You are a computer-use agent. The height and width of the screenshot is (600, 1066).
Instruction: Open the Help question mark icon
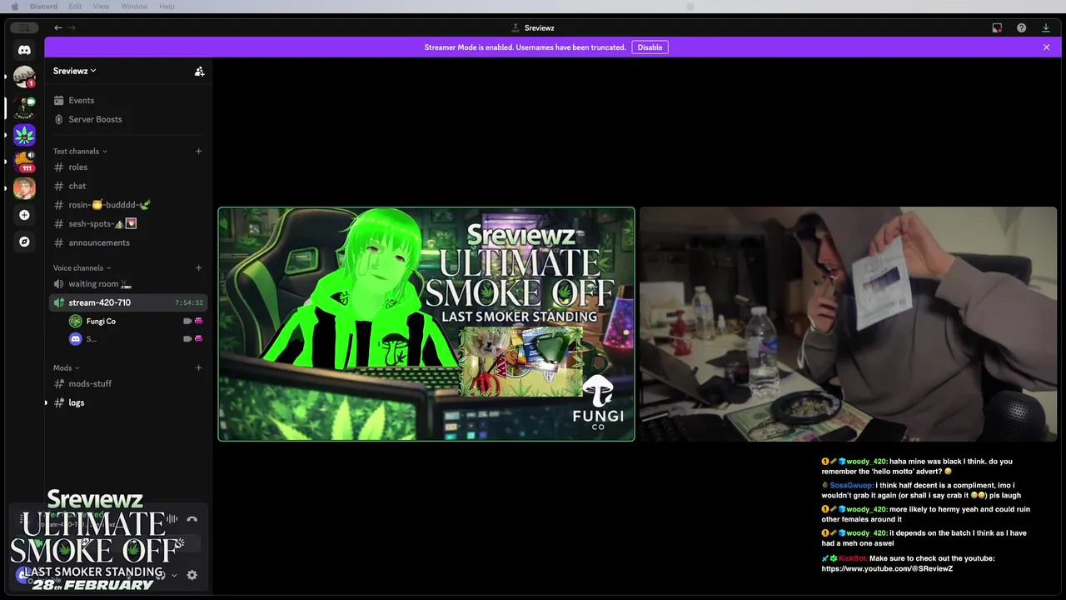pyautogui.click(x=1021, y=27)
